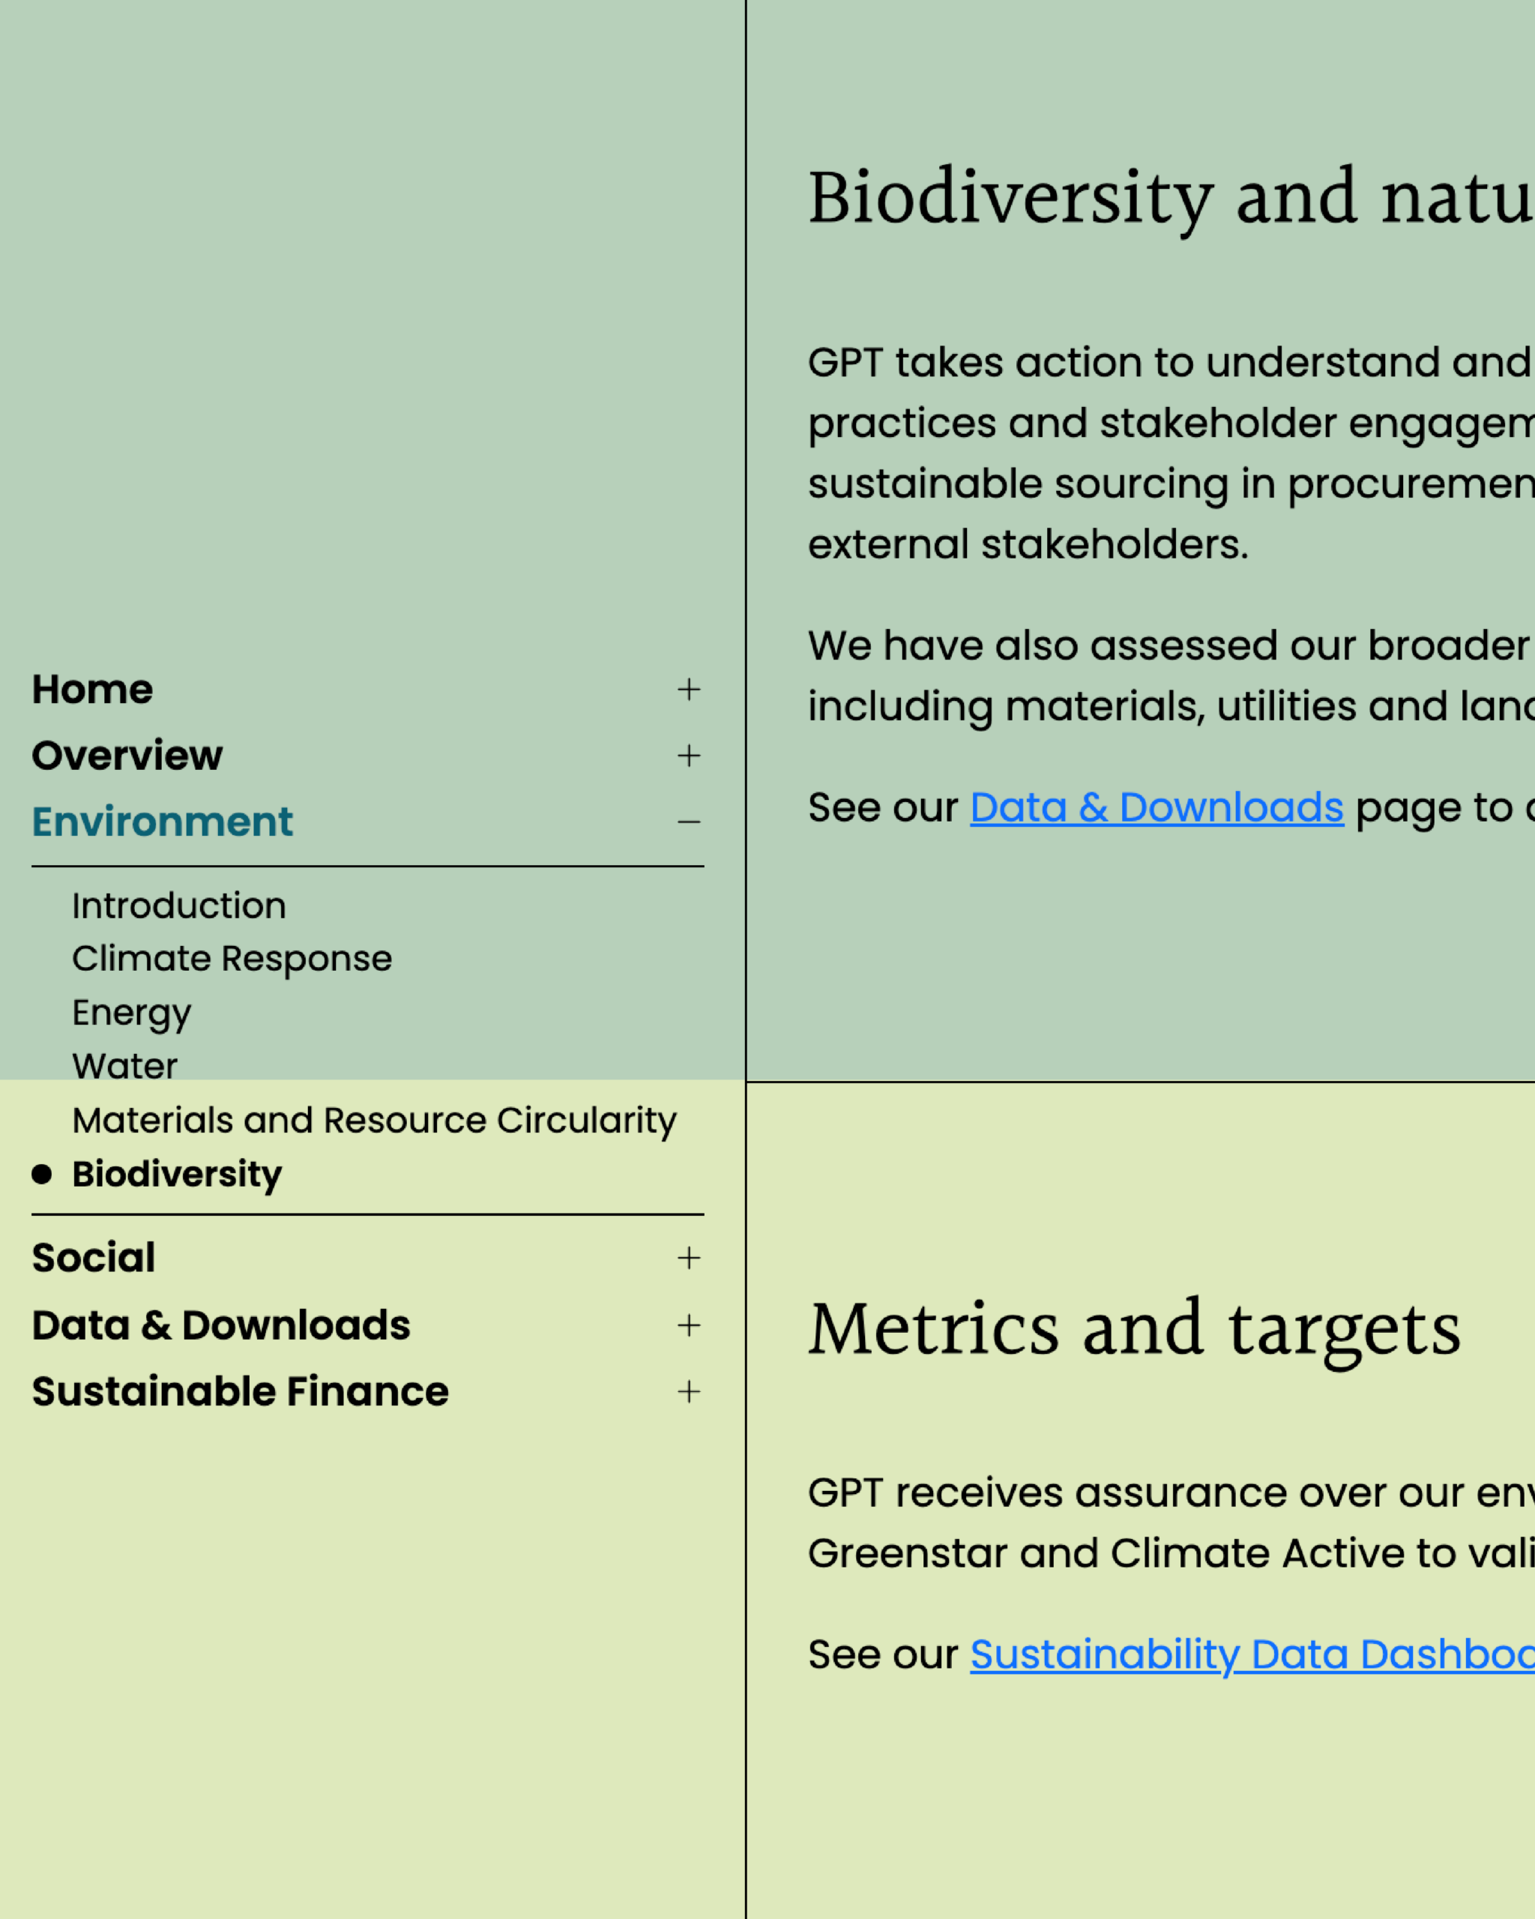The image size is (1535, 1919).
Task: Expand the Overview section plus icon
Action: point(689,756)
